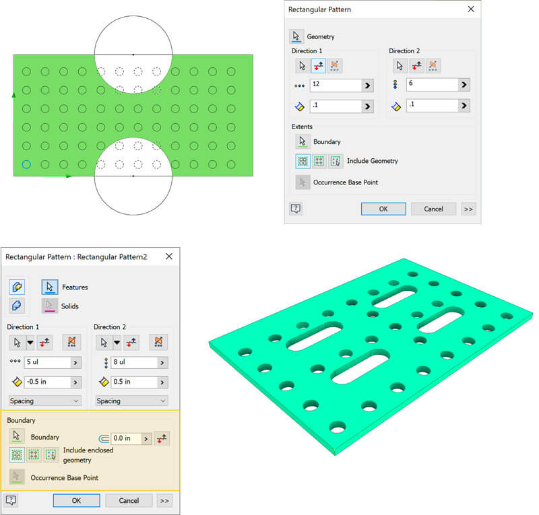
Task: Flip Direction 1 in Rectangular Pattern2 dialog
Action: tap(44, 342)
